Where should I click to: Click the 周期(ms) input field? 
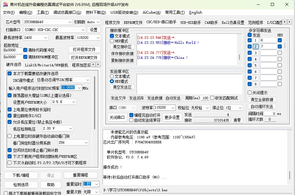point(205,98)
